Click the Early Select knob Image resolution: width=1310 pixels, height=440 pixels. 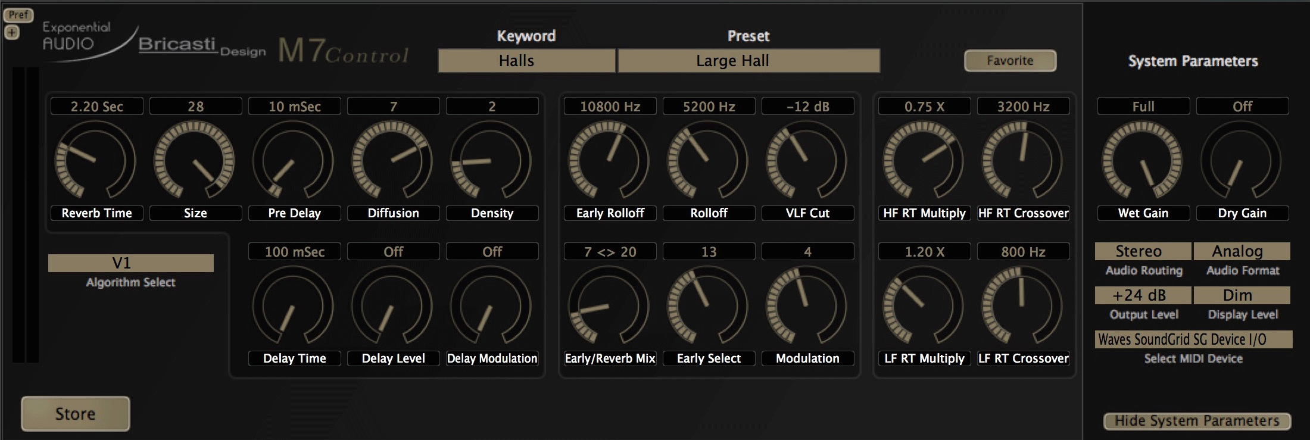coord(707,305)
